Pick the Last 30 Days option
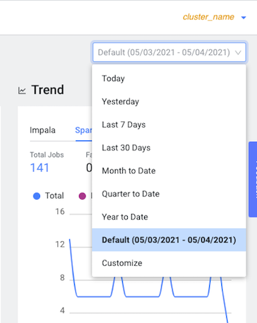Viewport: 257px width, 323px height. point(169,148)
